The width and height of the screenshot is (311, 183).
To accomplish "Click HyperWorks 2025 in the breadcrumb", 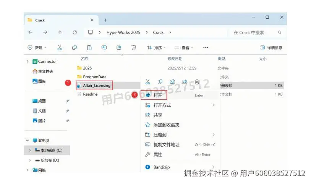I will pos(123,32).
